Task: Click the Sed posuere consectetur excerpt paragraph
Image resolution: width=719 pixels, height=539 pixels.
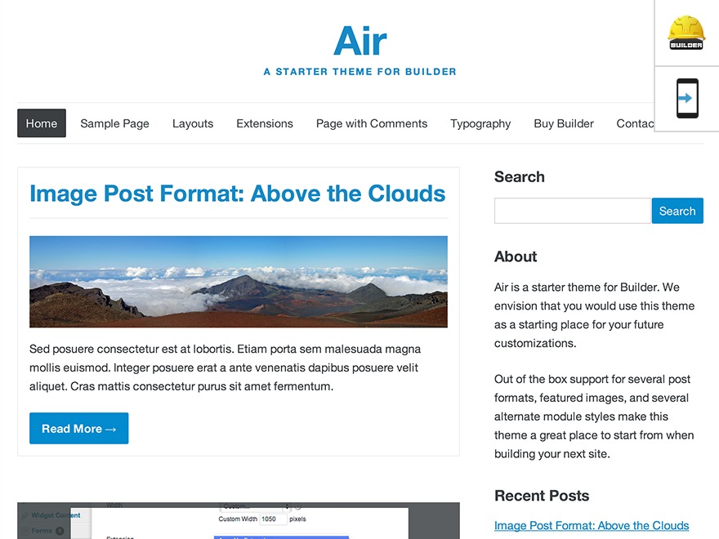Action: (x=226, y=367)
